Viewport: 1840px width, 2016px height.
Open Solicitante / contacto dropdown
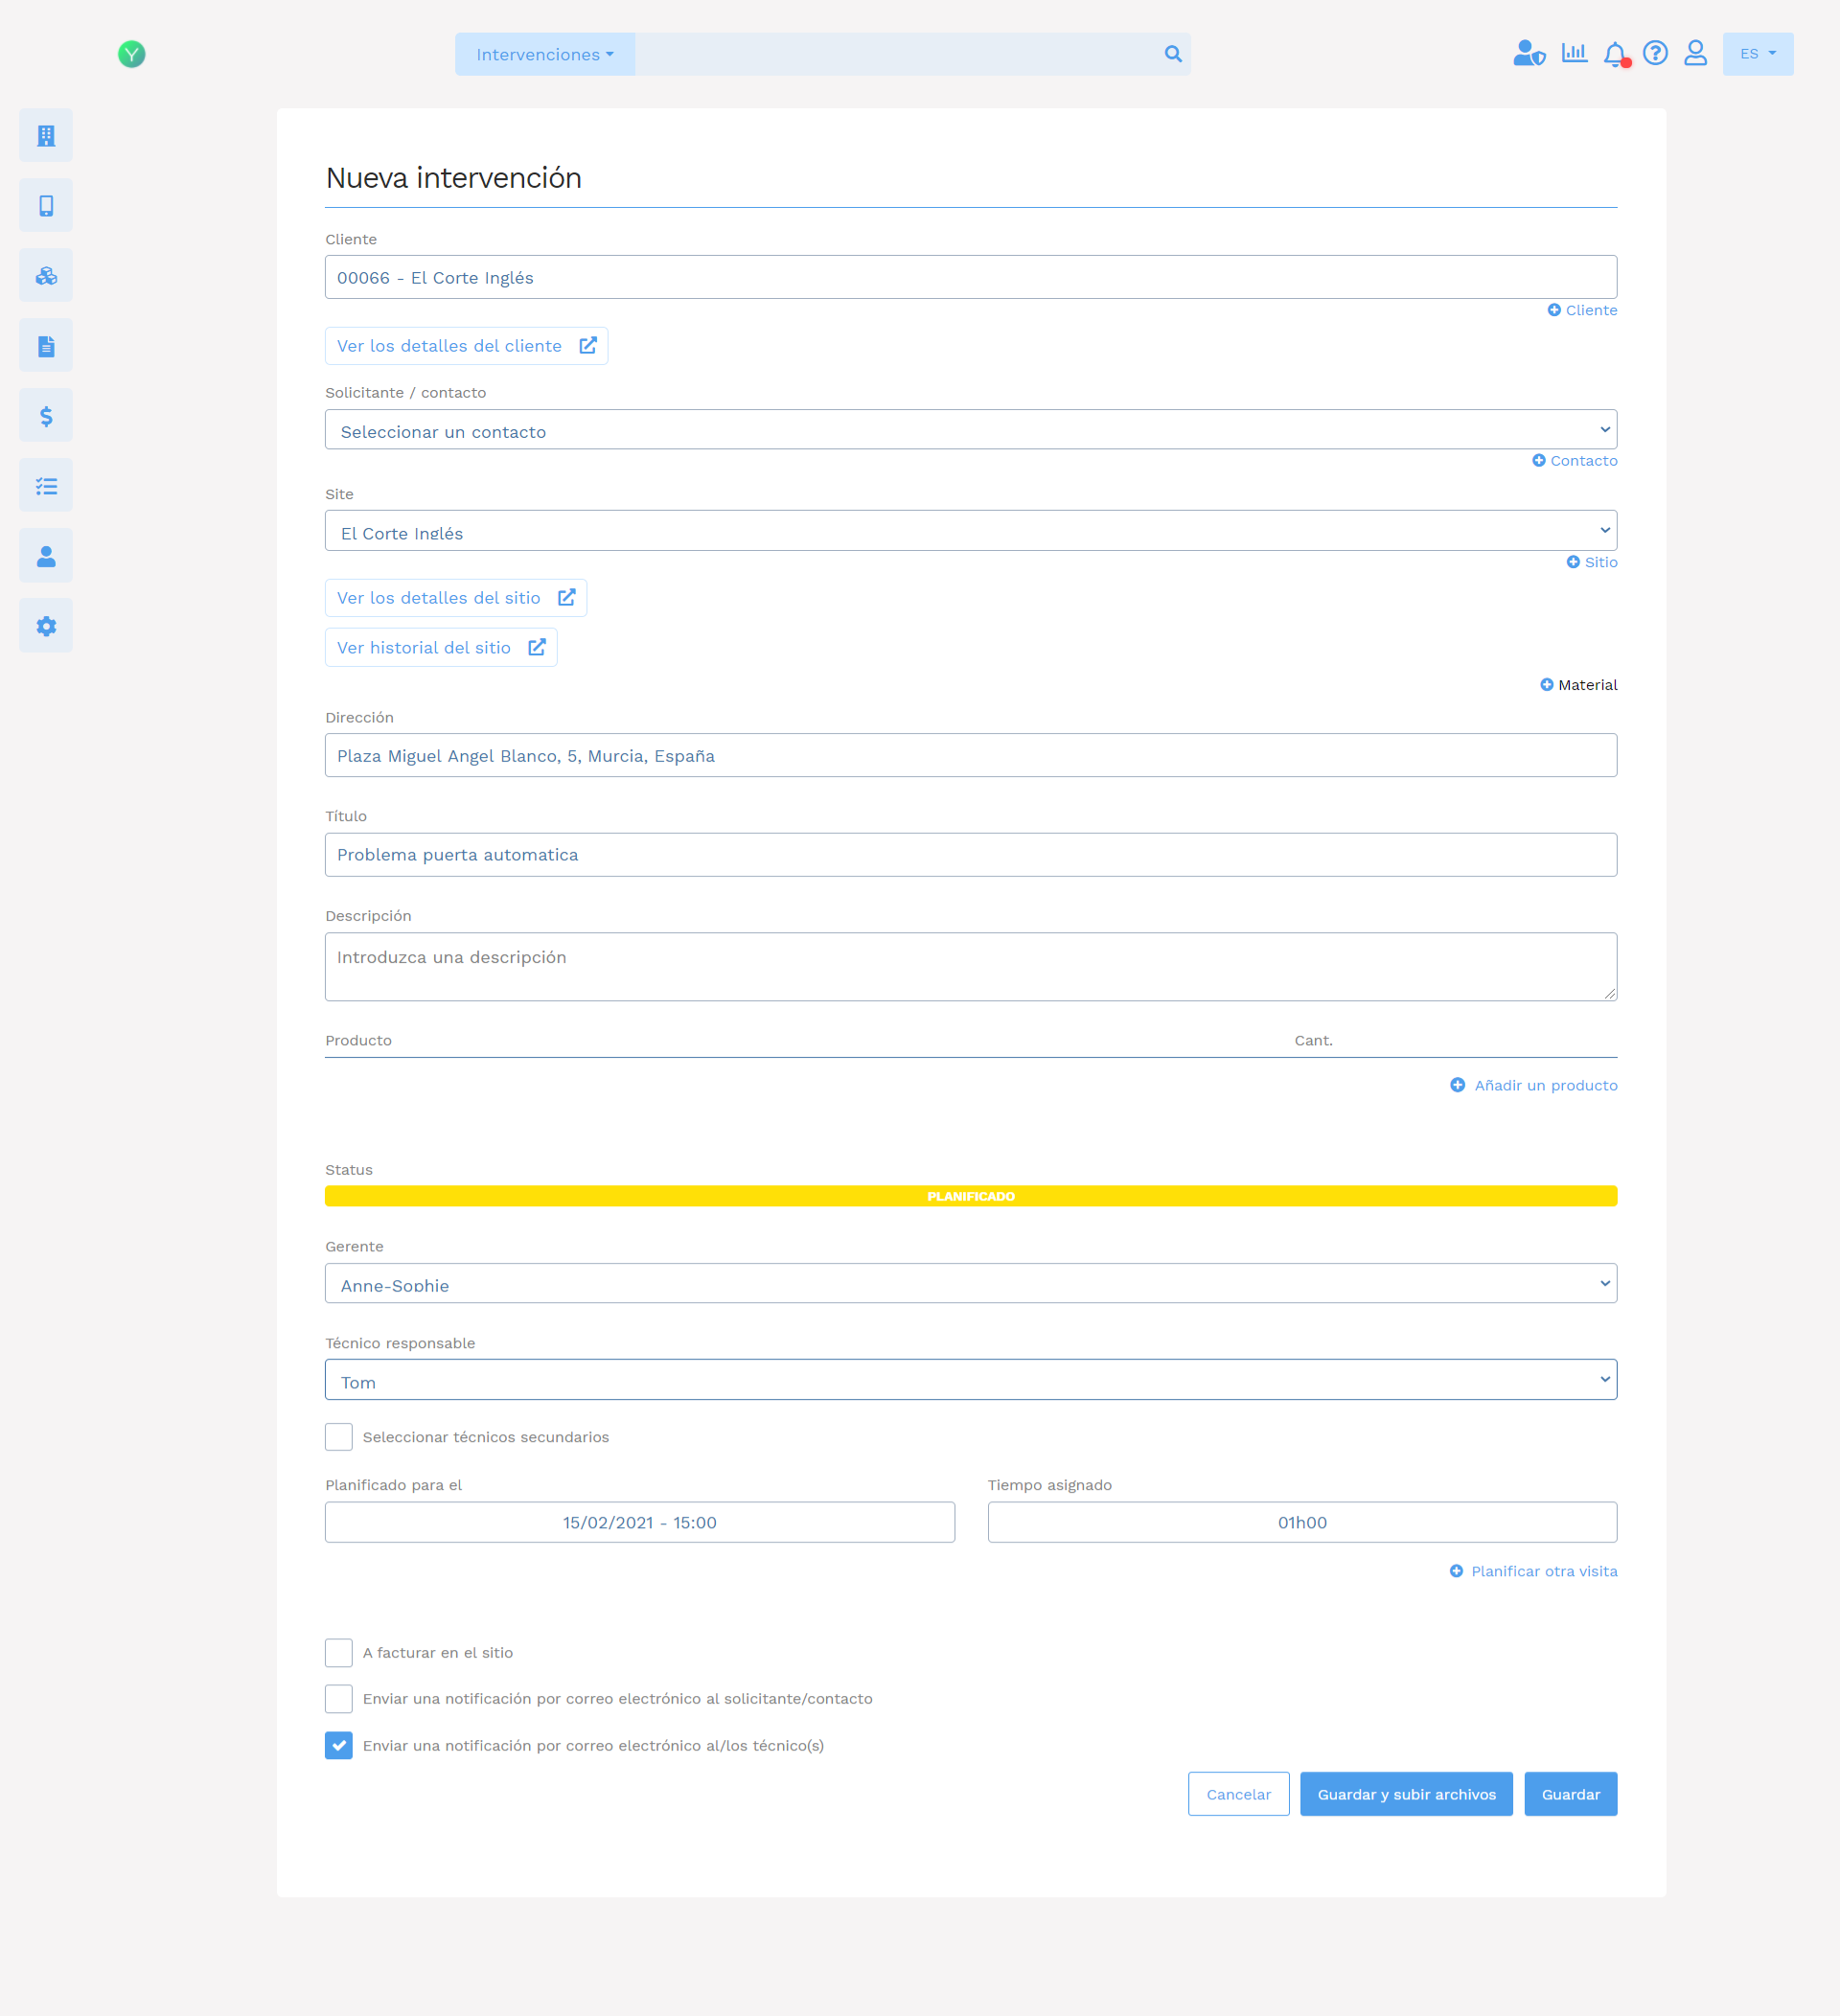click(970, 430)
